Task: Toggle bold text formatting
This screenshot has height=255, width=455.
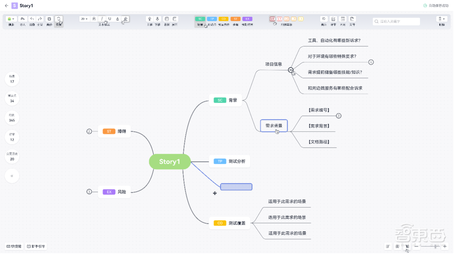Action: click(x=94, y=19)
